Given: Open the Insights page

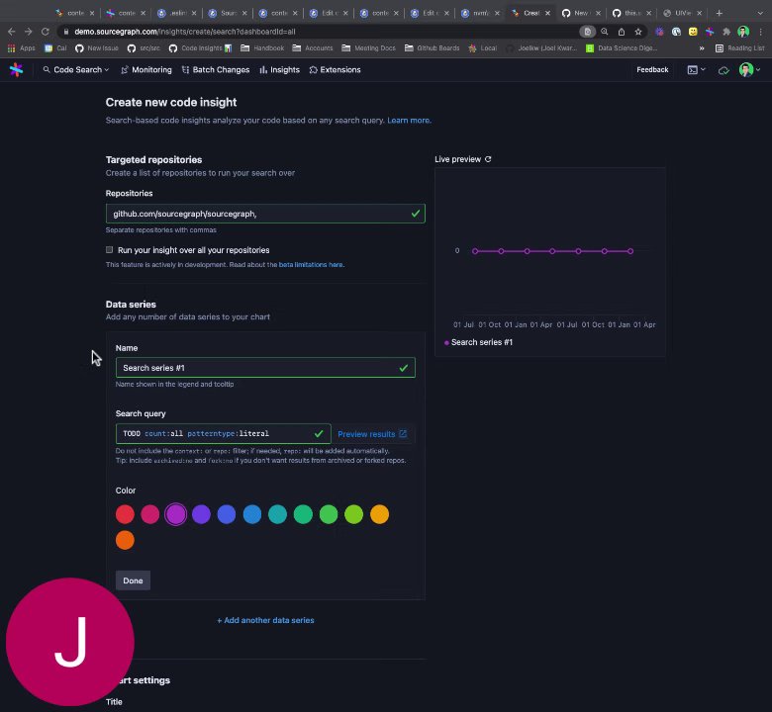Looking at the screenshot, I should pos(280,70).
